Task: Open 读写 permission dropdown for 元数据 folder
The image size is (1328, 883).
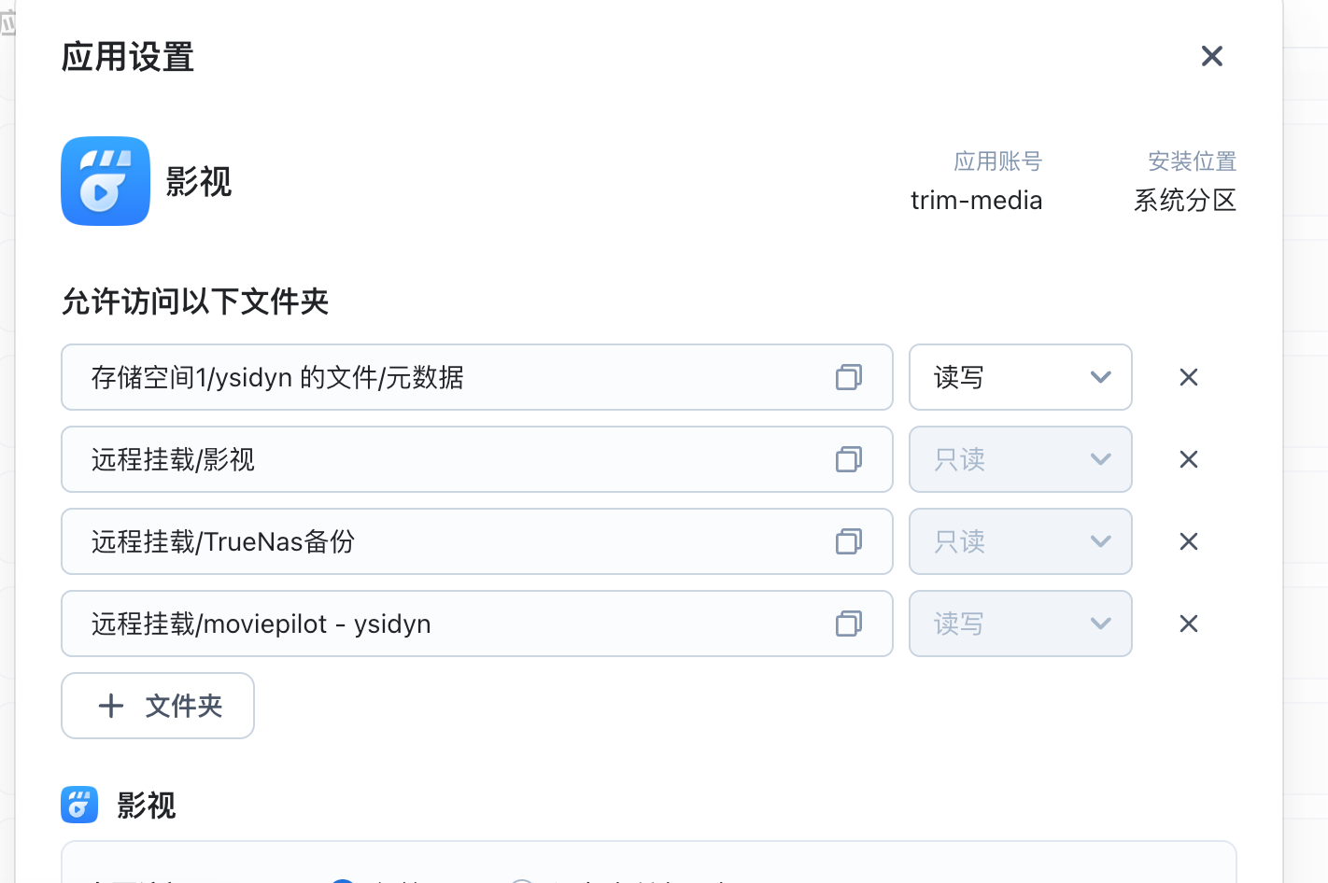Action: 1020,377
